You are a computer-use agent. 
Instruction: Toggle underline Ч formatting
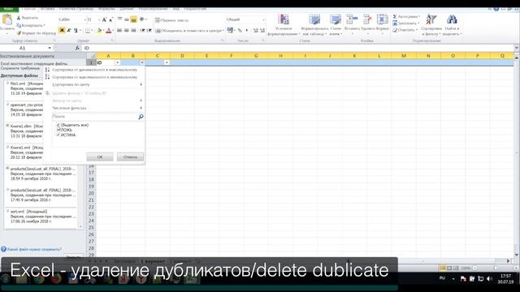pyautogui.click(x=76, y=31)
